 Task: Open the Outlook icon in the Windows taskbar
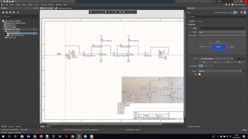(28, 136)
